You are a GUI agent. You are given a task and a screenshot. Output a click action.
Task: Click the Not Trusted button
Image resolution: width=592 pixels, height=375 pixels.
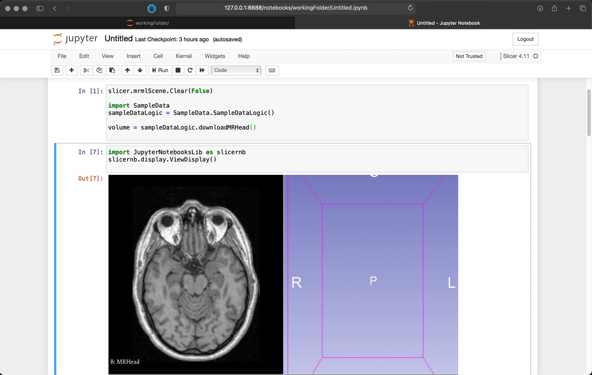[469, 56]
